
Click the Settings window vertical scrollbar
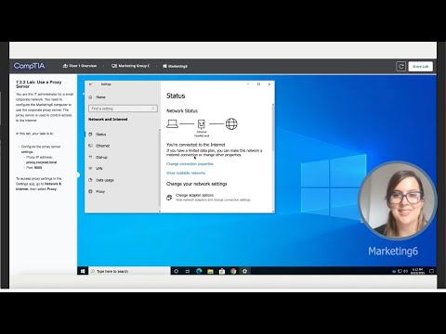(273, 128)
